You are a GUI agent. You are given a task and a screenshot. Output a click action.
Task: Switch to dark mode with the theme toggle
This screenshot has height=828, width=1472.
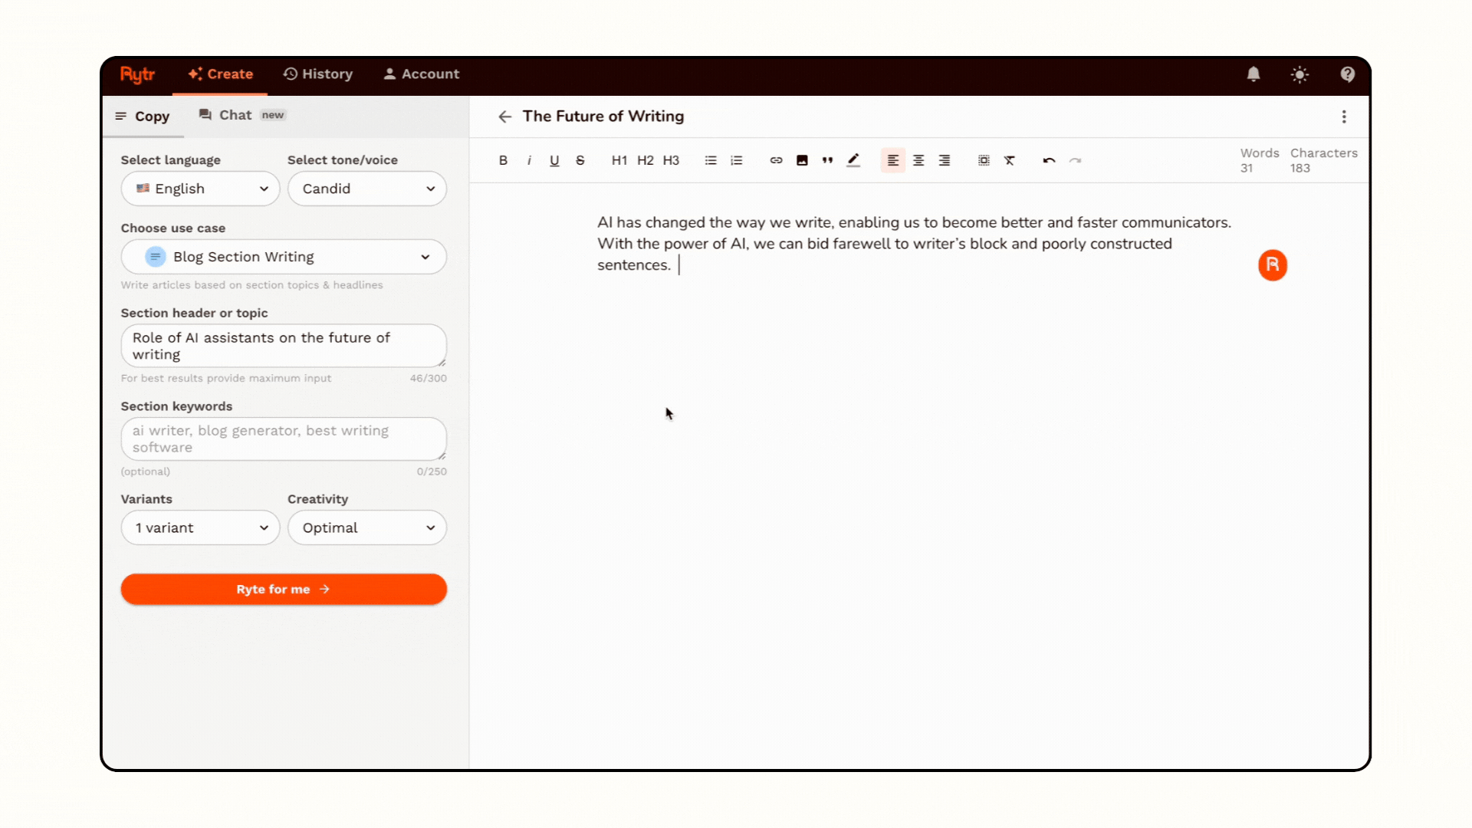click(x=1299, y=74)
